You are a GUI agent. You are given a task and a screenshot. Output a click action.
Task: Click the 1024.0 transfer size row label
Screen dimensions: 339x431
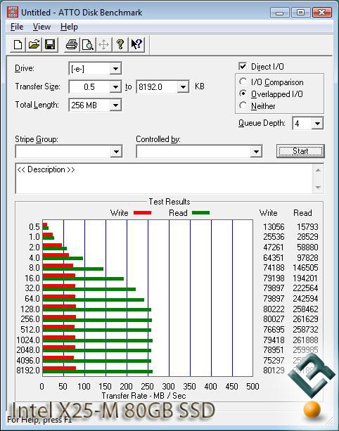click(28, 340)
